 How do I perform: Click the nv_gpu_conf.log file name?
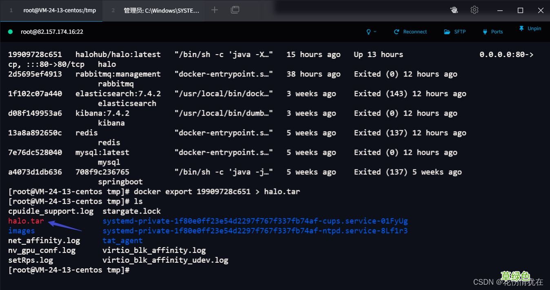pos(42,250)
